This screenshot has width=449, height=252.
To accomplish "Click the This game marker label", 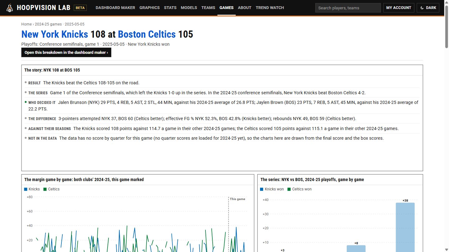I will pos(238,199).
